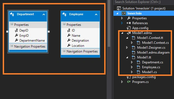Collapse Department's Navigation Properties section
This screenshot has height=99, width=174.
12,46
